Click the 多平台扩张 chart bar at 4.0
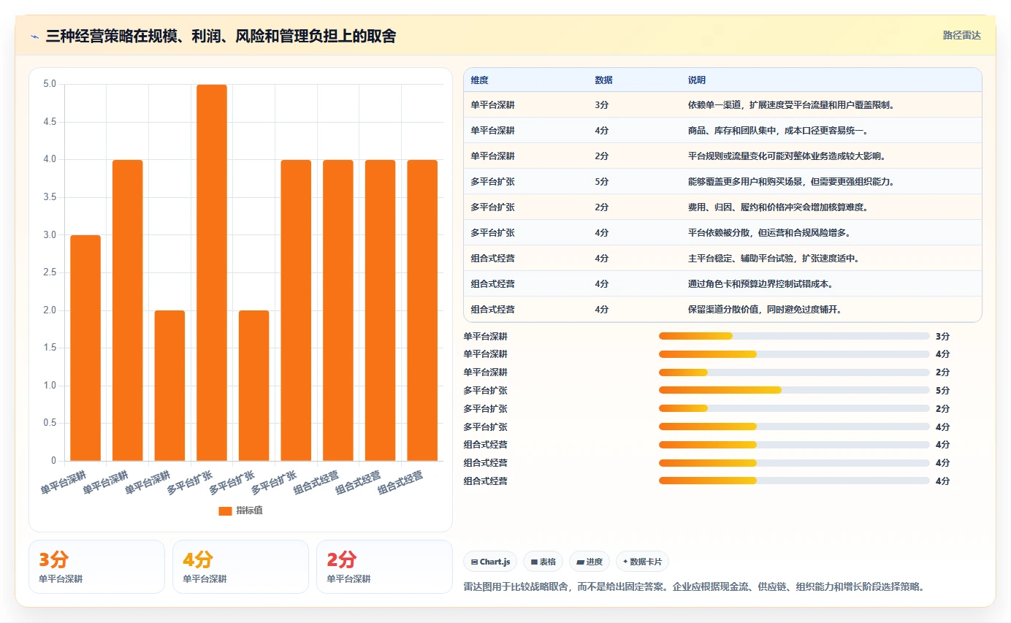This screenshot has width=1011, height=623. coord(296,310)
